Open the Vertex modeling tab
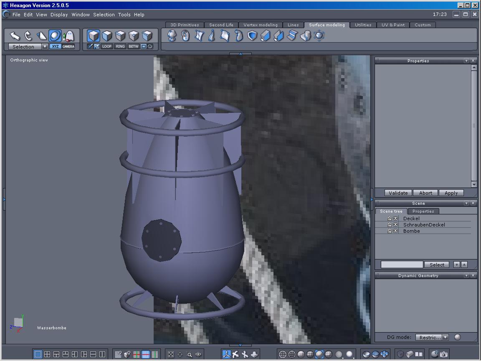The image size is (481, 361). tap(261, 25)
